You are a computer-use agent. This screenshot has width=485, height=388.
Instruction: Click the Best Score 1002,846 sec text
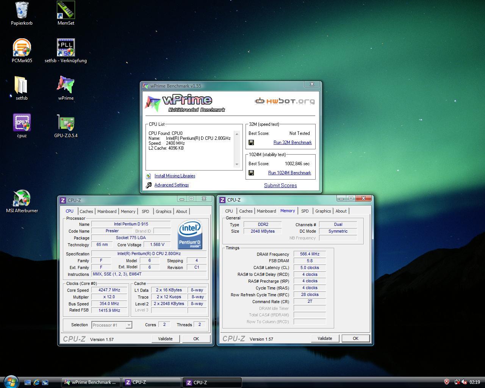point(297,164)
